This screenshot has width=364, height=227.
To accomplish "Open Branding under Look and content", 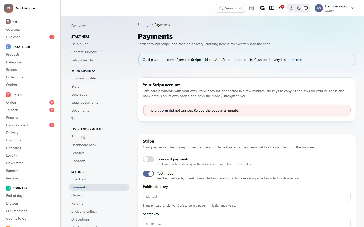I will [x=99, y=137].
